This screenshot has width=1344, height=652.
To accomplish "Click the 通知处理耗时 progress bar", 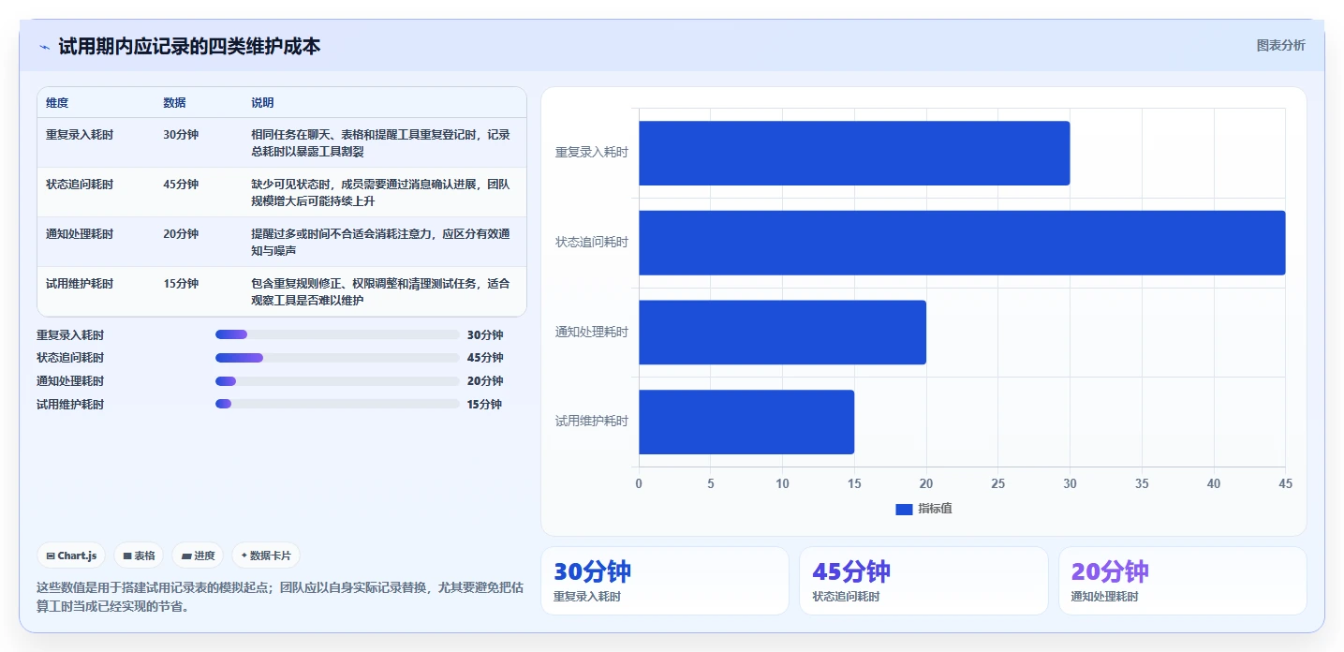I will tap(337, 381).
